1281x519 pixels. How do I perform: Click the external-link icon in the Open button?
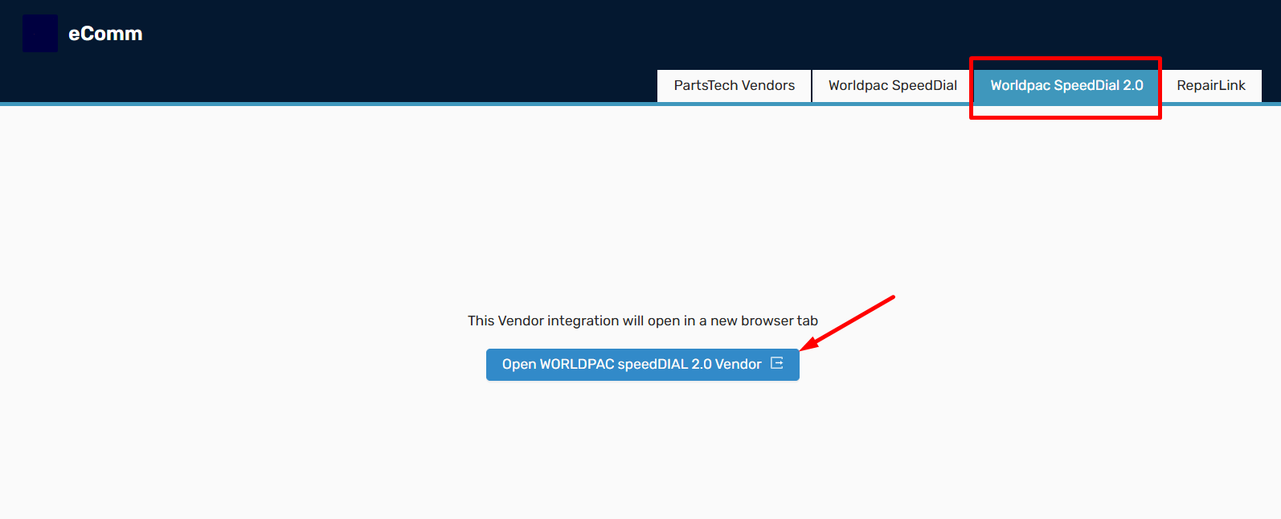point(777,363)
